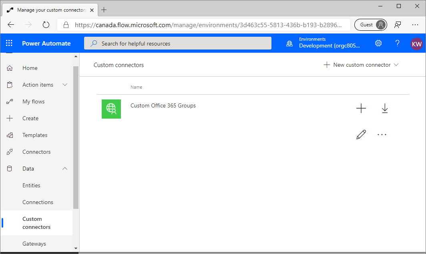
Task: Edit Custom Office 365 Groups with pencil icon
Action: click(361, 135)
